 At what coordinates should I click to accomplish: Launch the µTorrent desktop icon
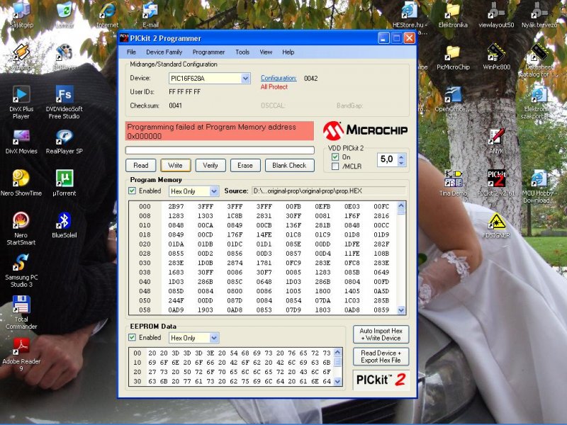64,183
